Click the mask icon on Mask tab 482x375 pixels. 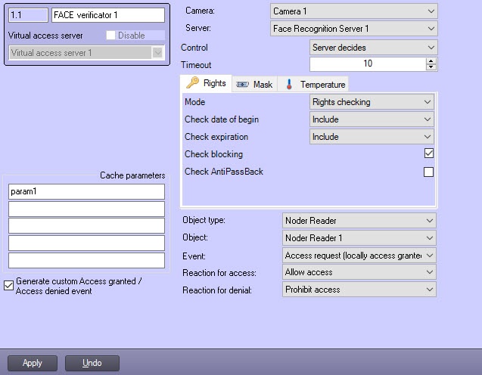pyautogui.click(x=242, y=85)
